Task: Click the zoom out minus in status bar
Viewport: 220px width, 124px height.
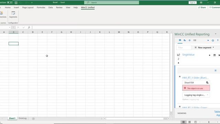Action: (200, 122)
